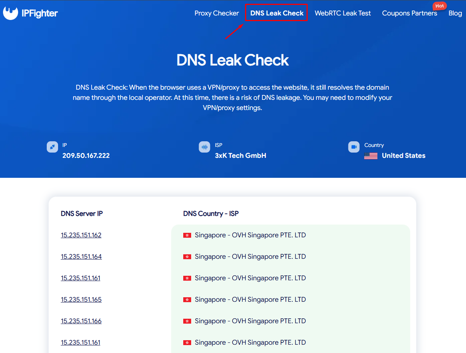
Task: Click the DNS Leak Check page heading
Action: pyautogui.click(x=233, y=60)
